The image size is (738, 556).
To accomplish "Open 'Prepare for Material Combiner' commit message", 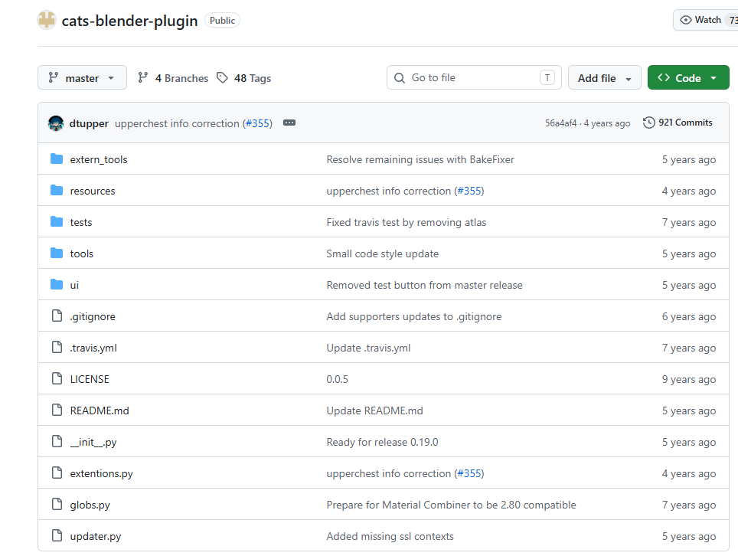I will [452, 505].
